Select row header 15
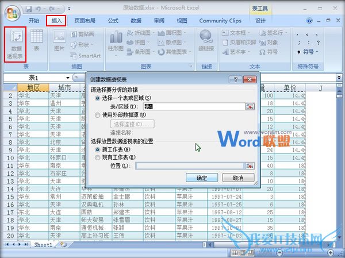 pos(10,197)
